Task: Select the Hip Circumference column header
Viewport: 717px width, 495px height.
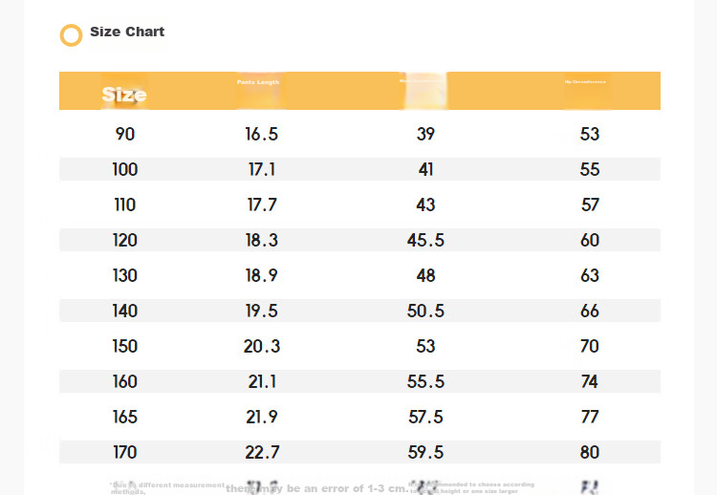Action: point(585,82)
